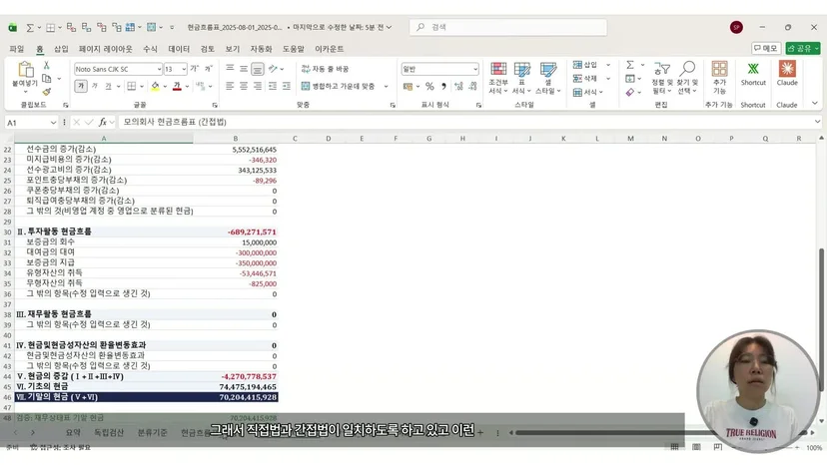
Task: Toggle top align
Action: click(230, 69)
